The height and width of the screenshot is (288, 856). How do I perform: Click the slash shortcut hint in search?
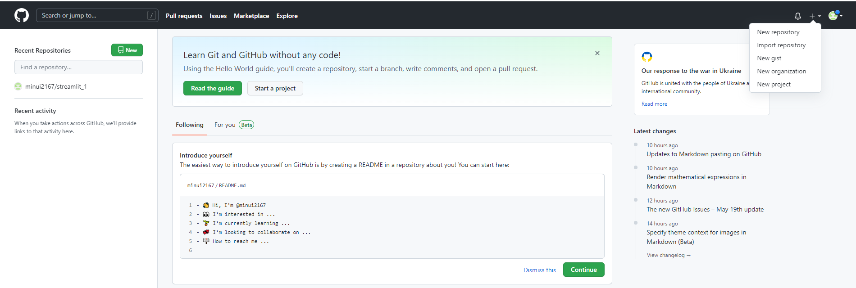[152, 15]
